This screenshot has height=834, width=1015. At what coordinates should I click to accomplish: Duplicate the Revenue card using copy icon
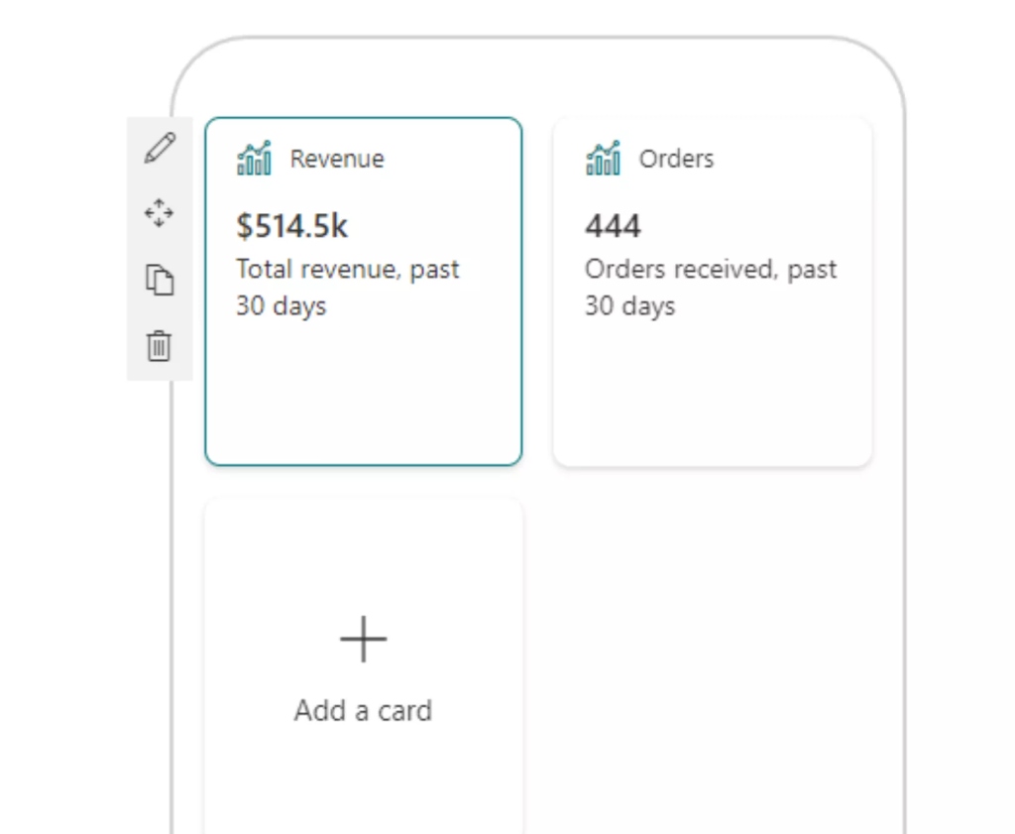click(x=160, y=280)
